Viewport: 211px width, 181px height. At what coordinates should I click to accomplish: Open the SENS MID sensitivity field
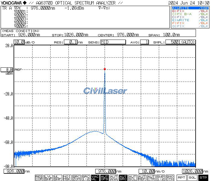[x=113, y=42]
